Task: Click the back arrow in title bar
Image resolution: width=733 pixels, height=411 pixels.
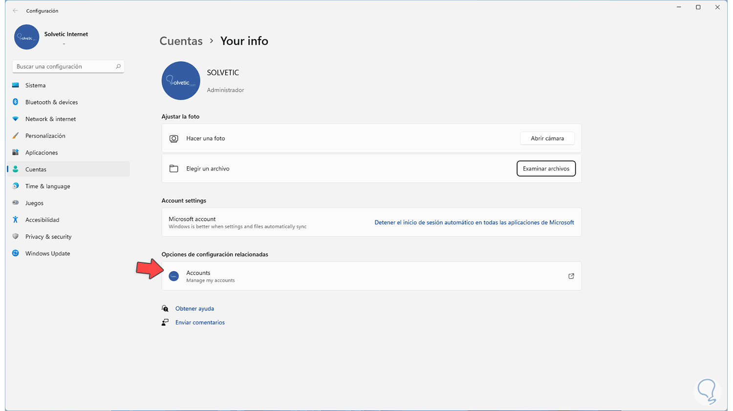Action: point(15,11)
